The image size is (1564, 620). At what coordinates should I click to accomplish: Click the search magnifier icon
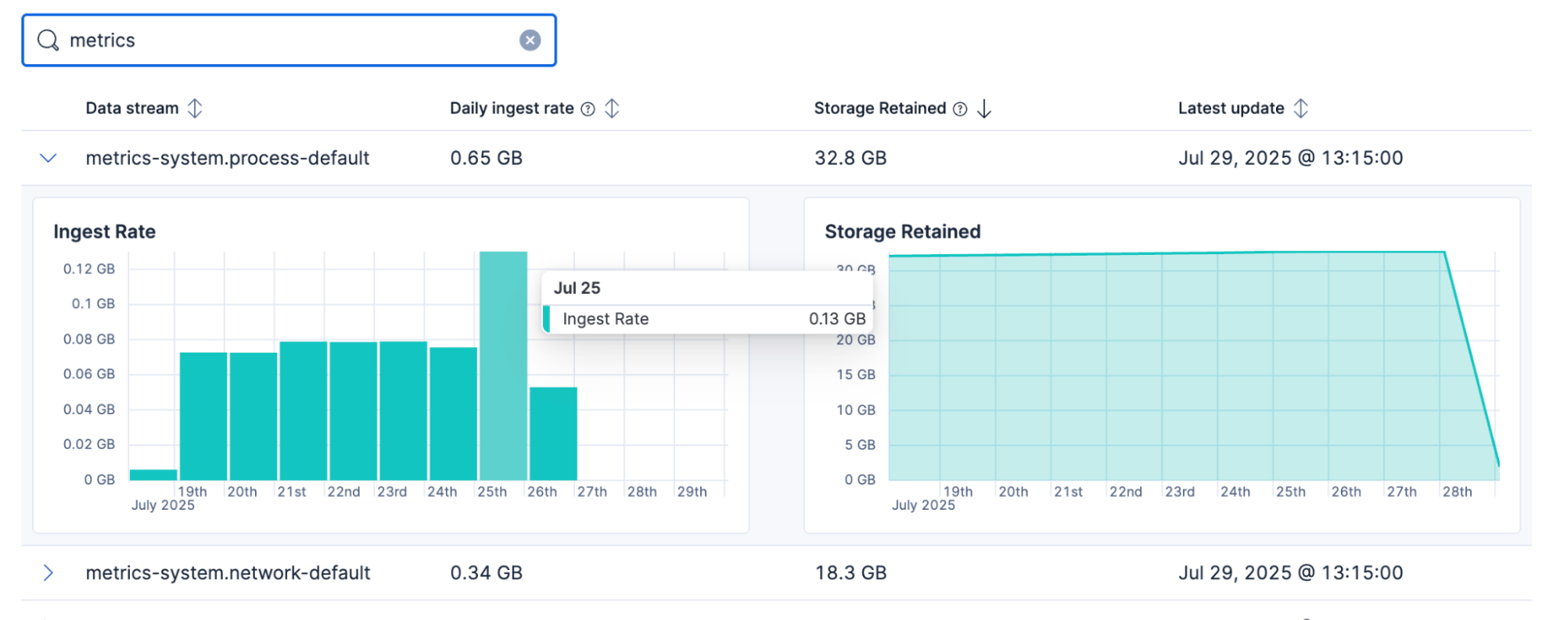tap(49, 40)
